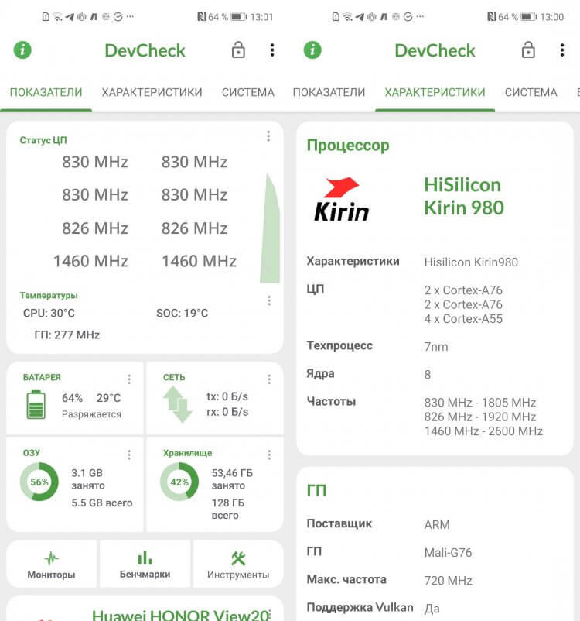Tap the ГП: 277 MHz reading
Screen dimensions: 580x621
pyautogui.click(x=67, y=335)
